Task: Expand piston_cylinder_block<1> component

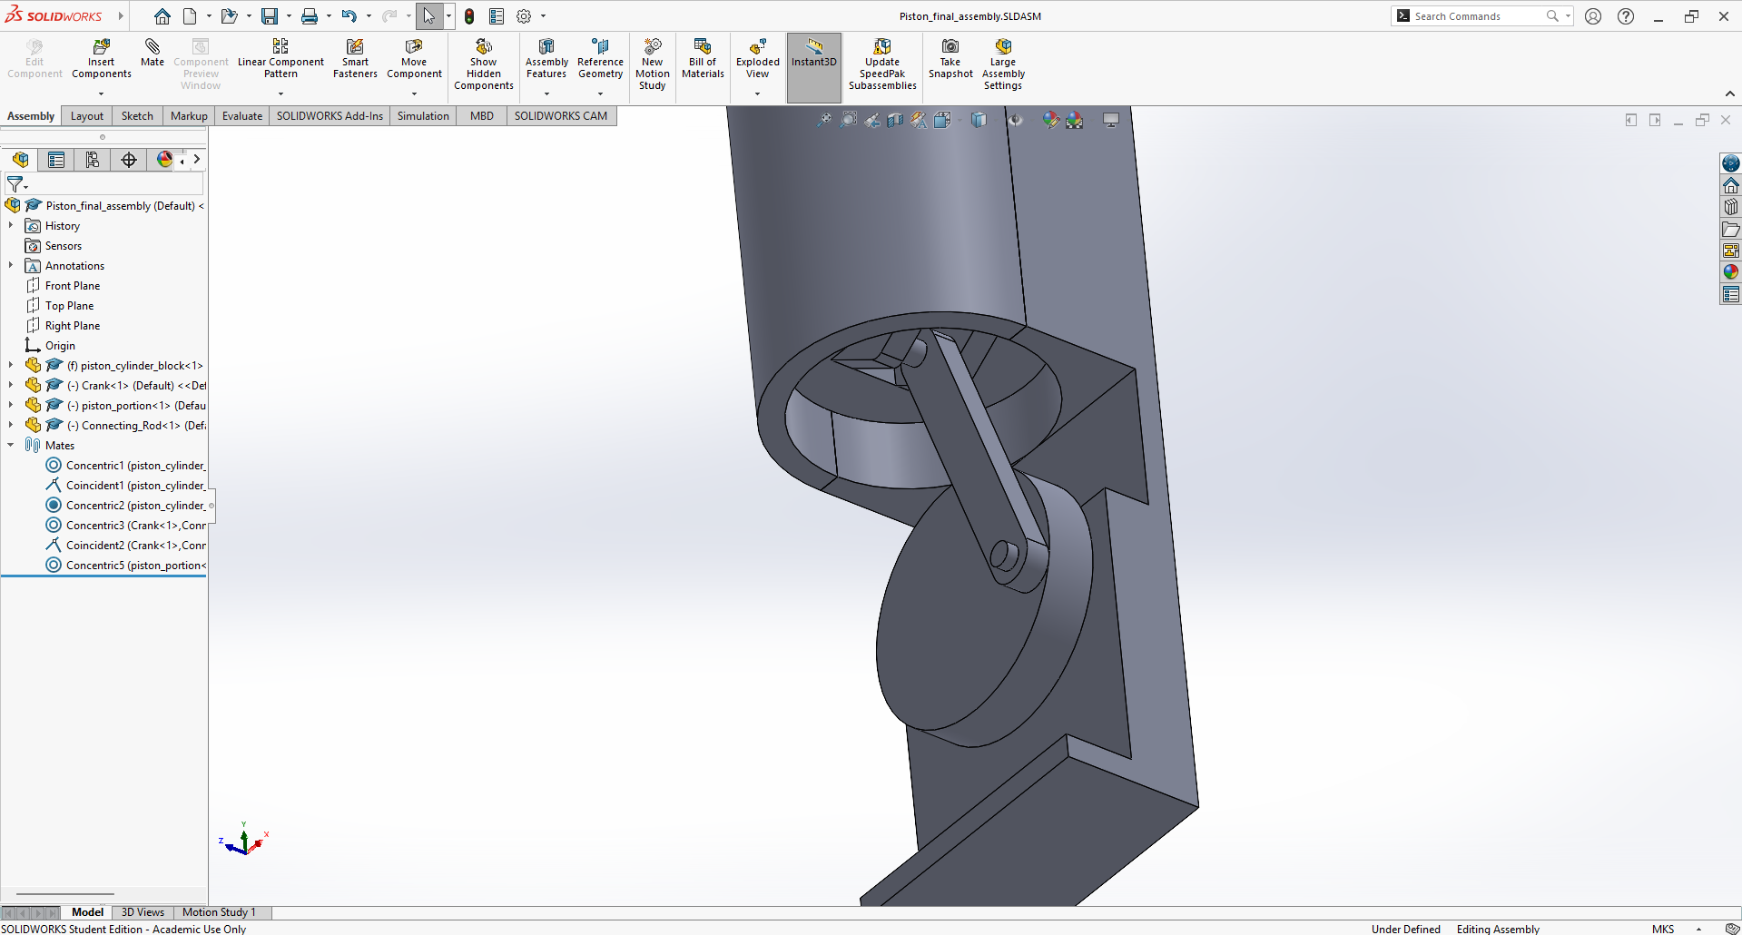Action: 11,365
